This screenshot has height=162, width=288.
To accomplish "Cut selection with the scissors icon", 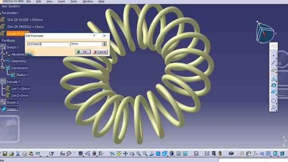I will 18,153.
